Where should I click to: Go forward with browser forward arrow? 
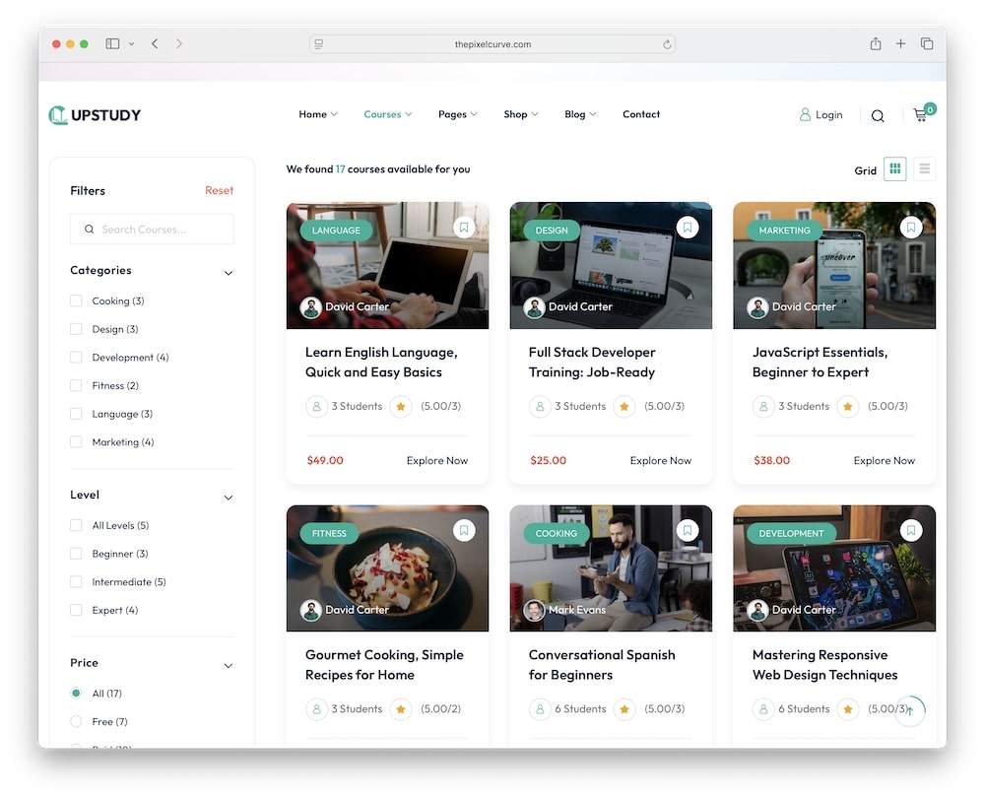(x=179, y=44)
